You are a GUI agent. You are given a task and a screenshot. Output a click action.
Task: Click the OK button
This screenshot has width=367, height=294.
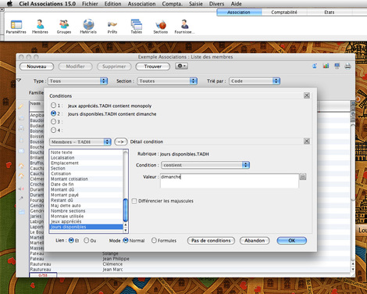tap(292, 241)
